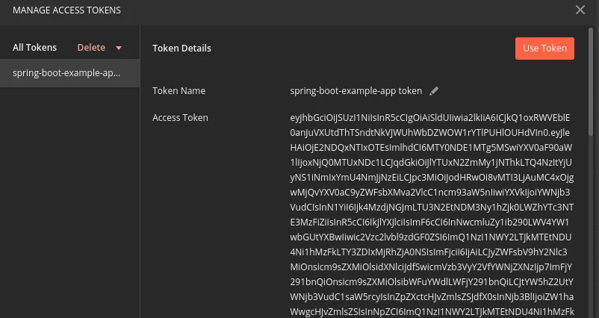Click the token details scrollbar thumb
This screenshot has height=318, width=599.
coord(591,81)
